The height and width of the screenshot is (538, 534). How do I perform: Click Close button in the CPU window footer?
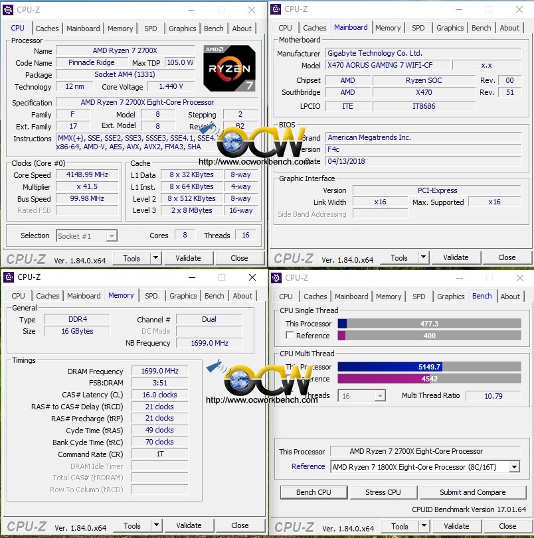point(240,258)
